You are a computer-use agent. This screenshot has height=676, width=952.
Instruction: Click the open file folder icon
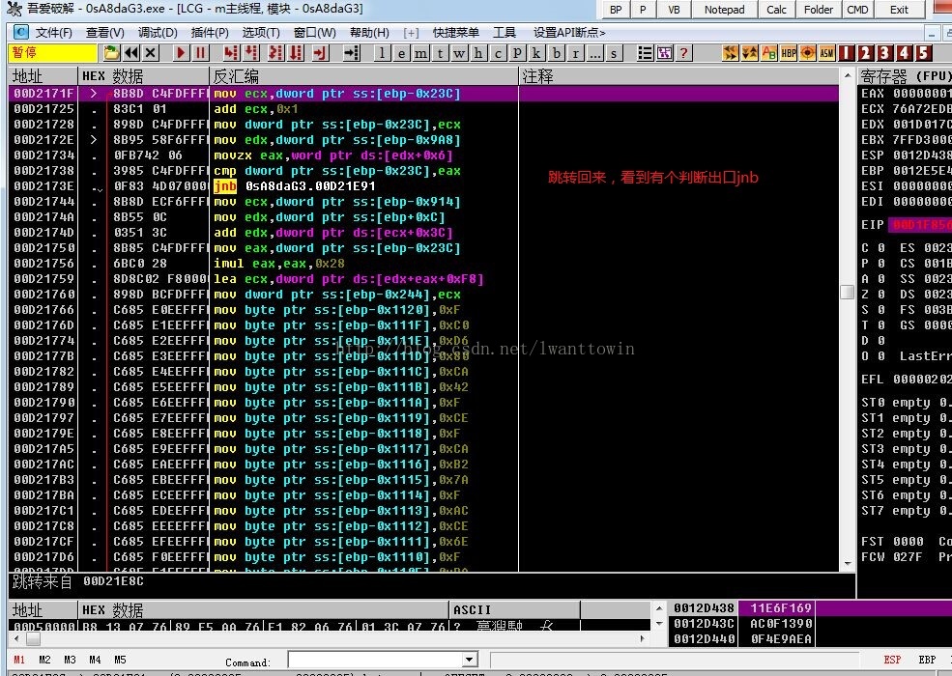(112, 53)
